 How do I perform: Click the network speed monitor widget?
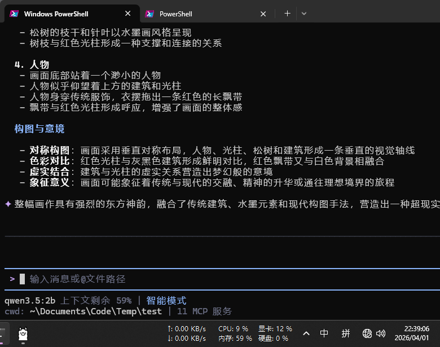pyautogui.click(x=187, y=333)
